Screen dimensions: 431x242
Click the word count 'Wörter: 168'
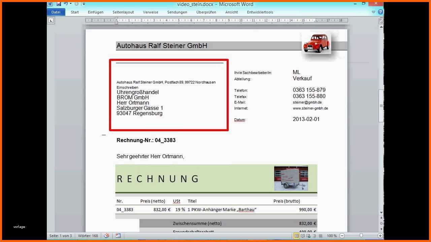[88, 236]
